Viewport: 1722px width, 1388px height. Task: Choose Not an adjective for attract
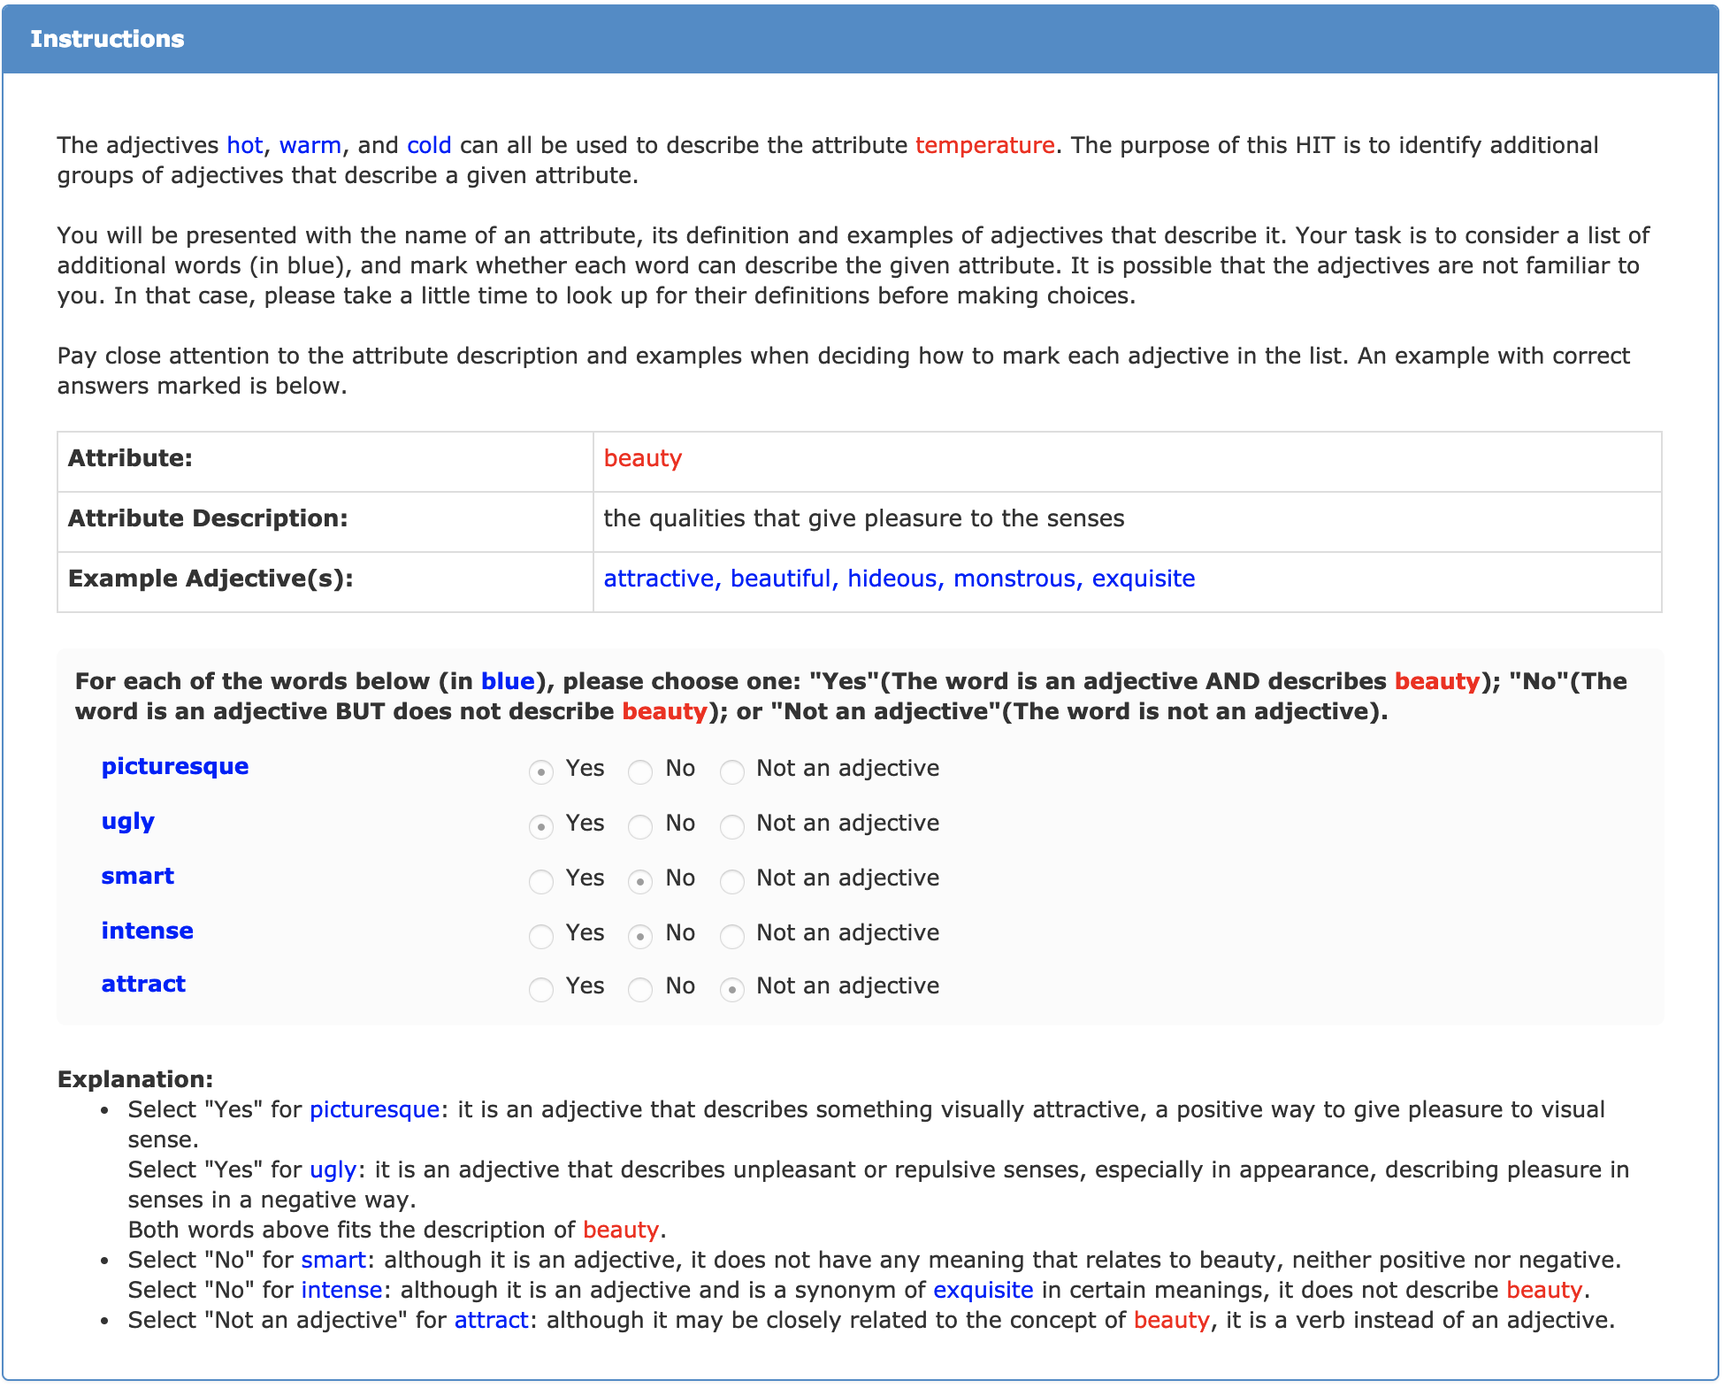pos(732,989)
